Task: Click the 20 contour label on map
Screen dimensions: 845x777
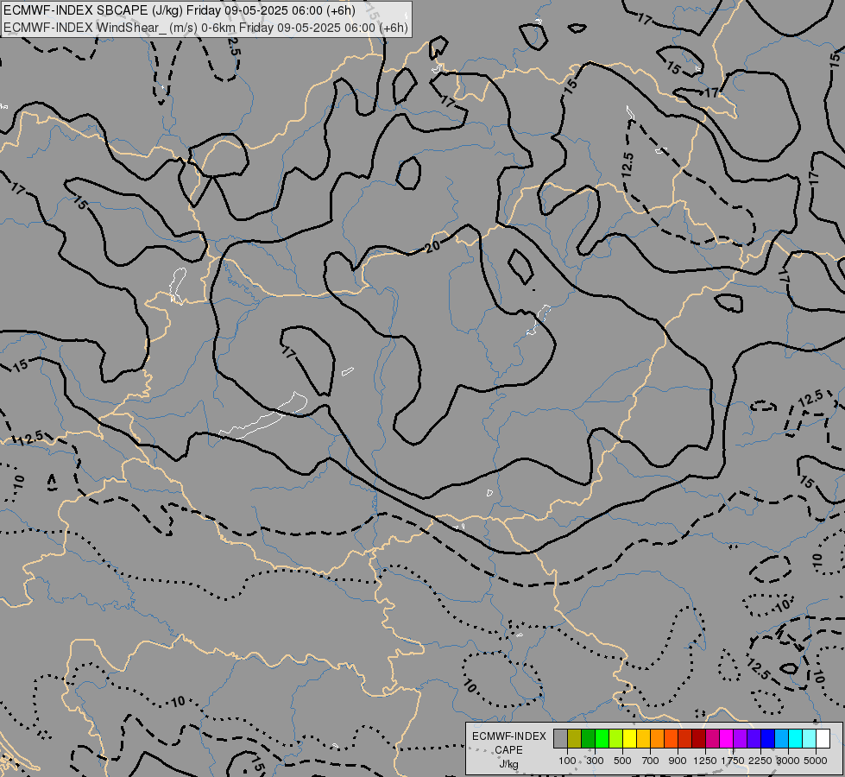Action: pos(432,246)
